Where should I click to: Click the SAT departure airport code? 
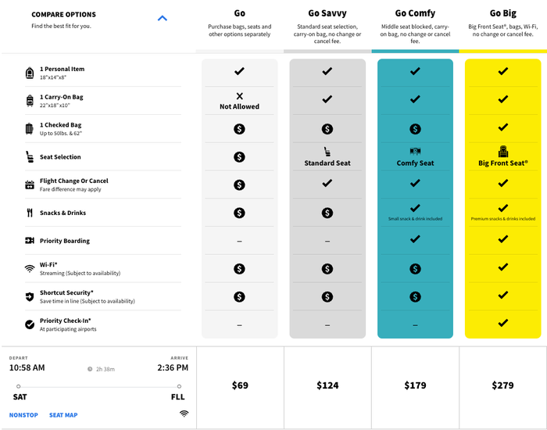(x=20, y=397)
